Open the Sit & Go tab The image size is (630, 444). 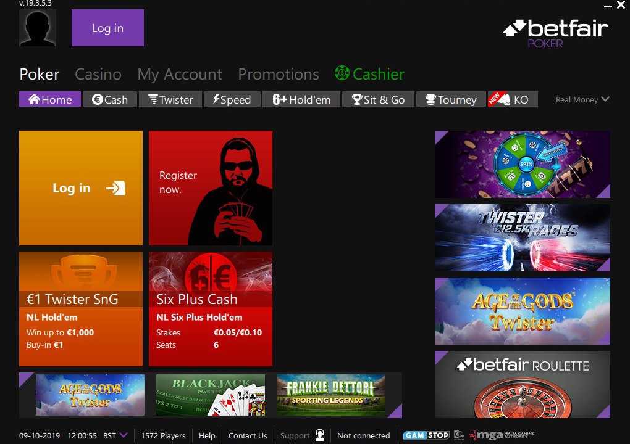[x=378, y=99]
